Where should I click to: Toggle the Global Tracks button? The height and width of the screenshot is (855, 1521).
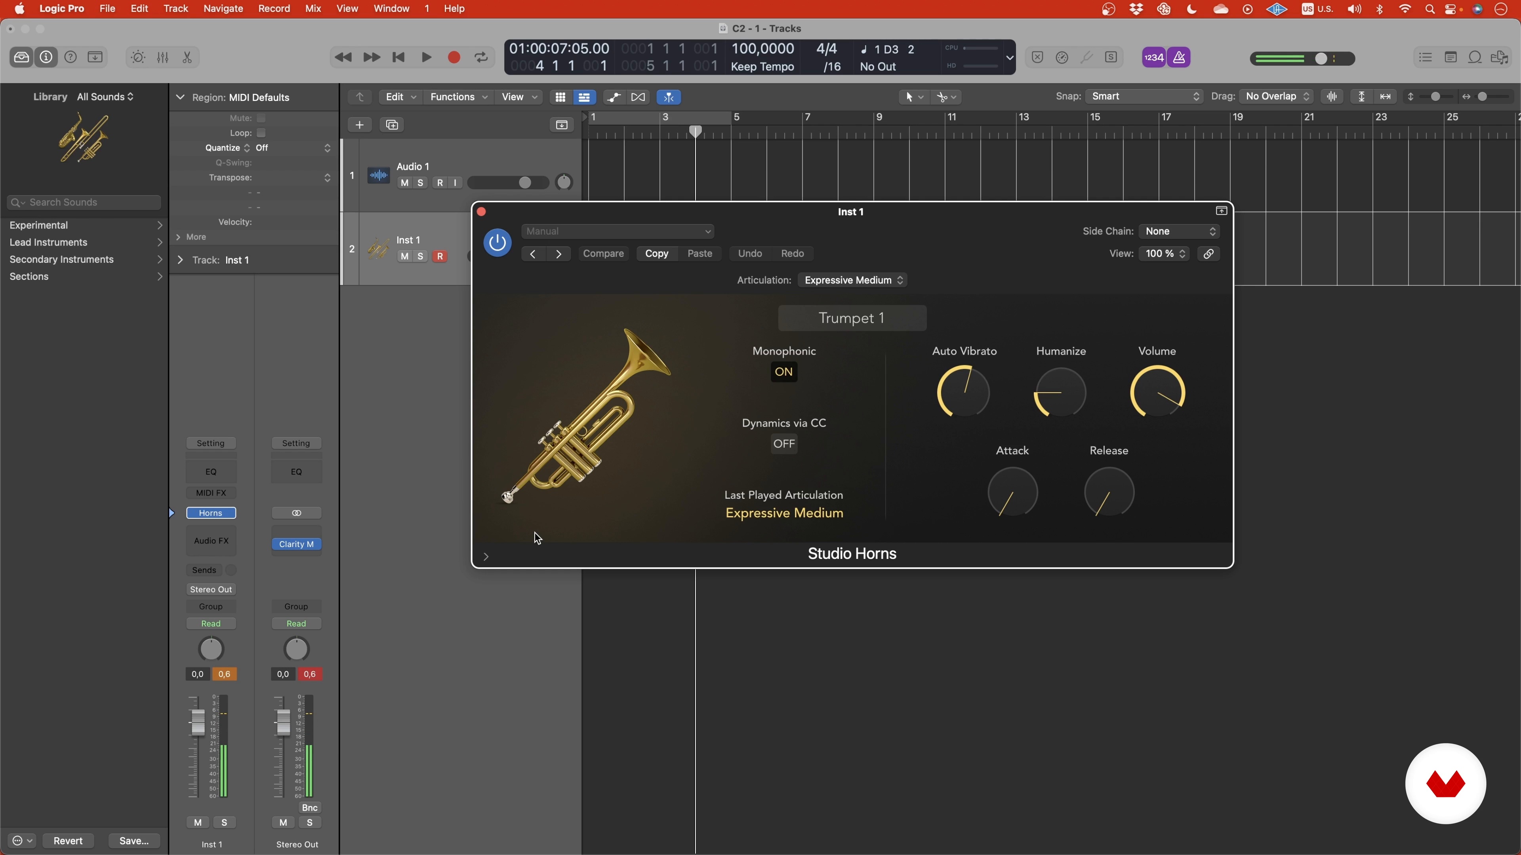tap(562, 125)
